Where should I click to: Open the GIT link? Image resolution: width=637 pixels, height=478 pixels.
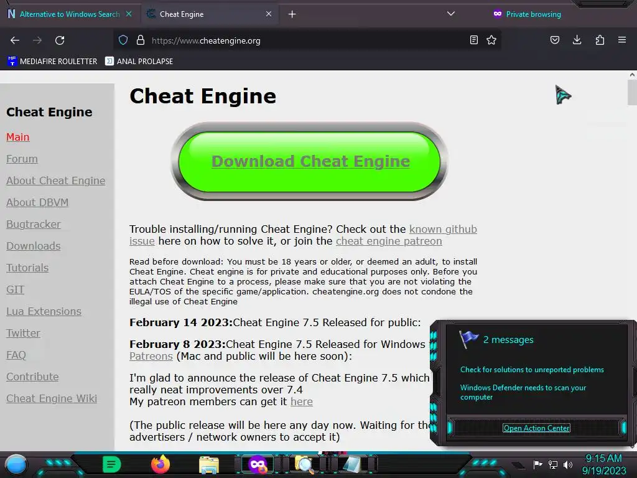click(16, 289)
